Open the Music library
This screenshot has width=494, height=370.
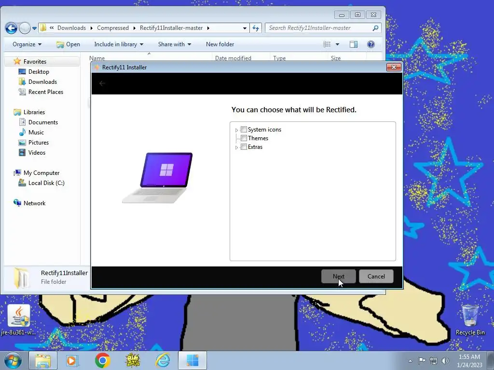tap(36, 132)
